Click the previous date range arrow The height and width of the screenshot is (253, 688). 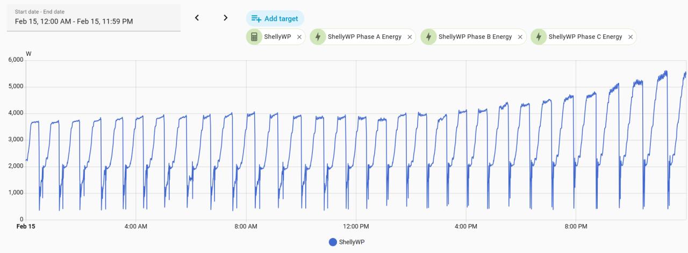(197, 18)
